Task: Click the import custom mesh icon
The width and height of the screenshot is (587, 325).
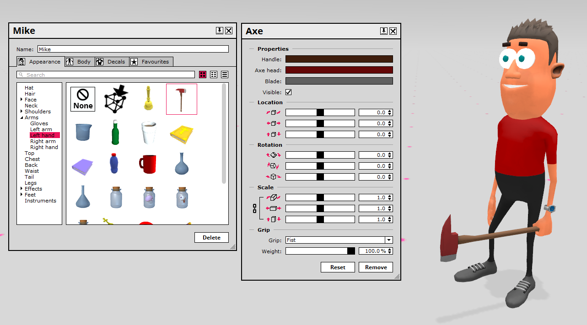Action: click(116, 98)
